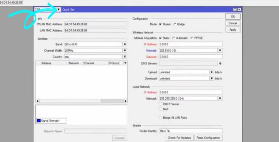Choose PPPoE address acquisition
Screen dimensions: 279x142
coord(191,38)
